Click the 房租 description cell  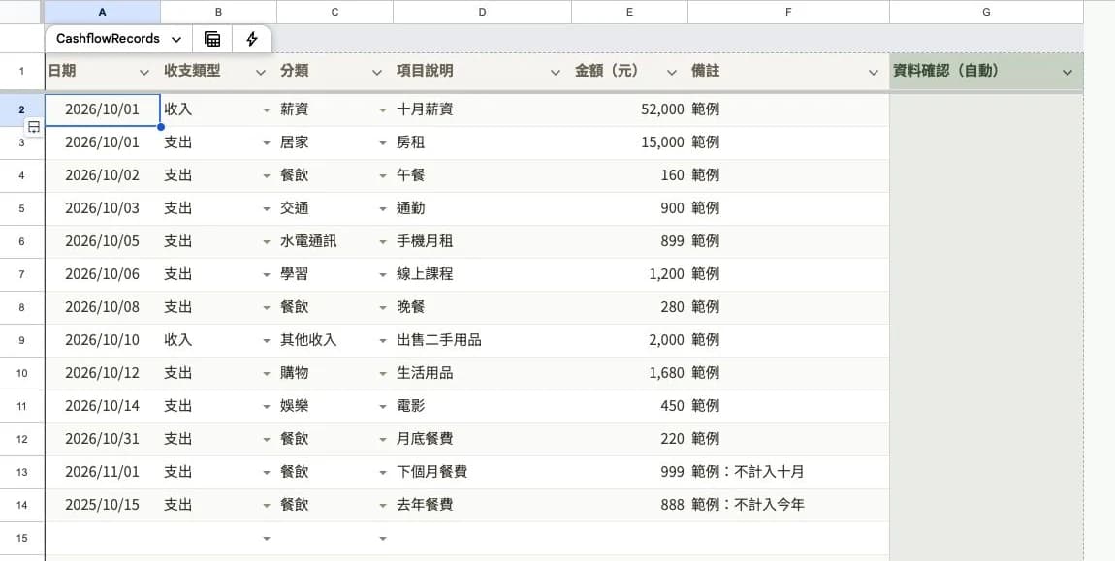(482, 142)
